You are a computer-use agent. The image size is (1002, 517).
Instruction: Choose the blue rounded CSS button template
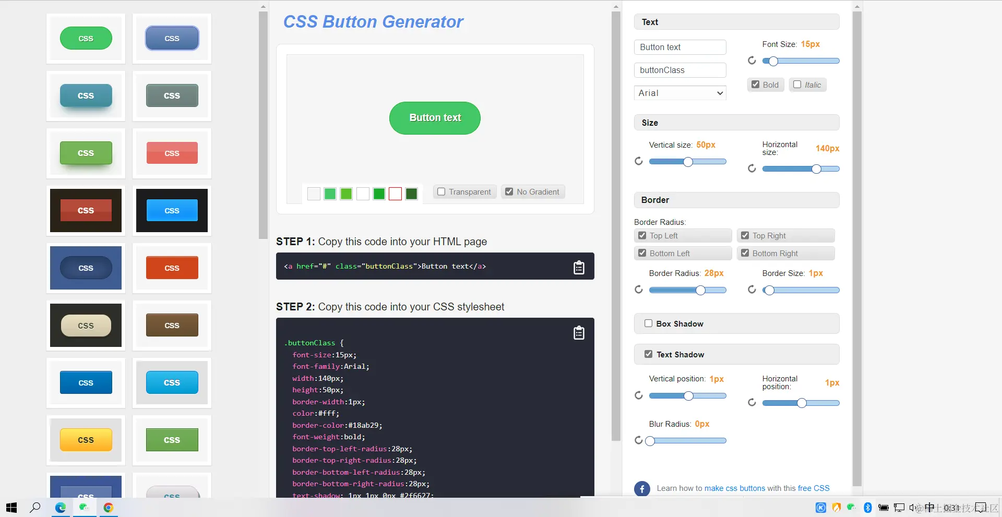click(172, 39)
